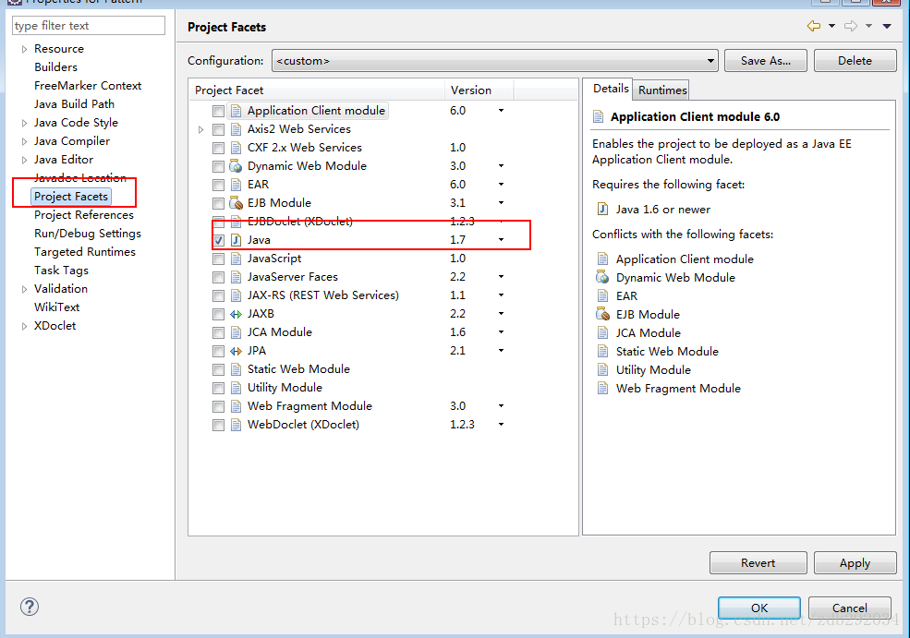The image size is (910, 638).
Task: Click the Revert button
Action: pyautogui.click(x=758, y=562)
